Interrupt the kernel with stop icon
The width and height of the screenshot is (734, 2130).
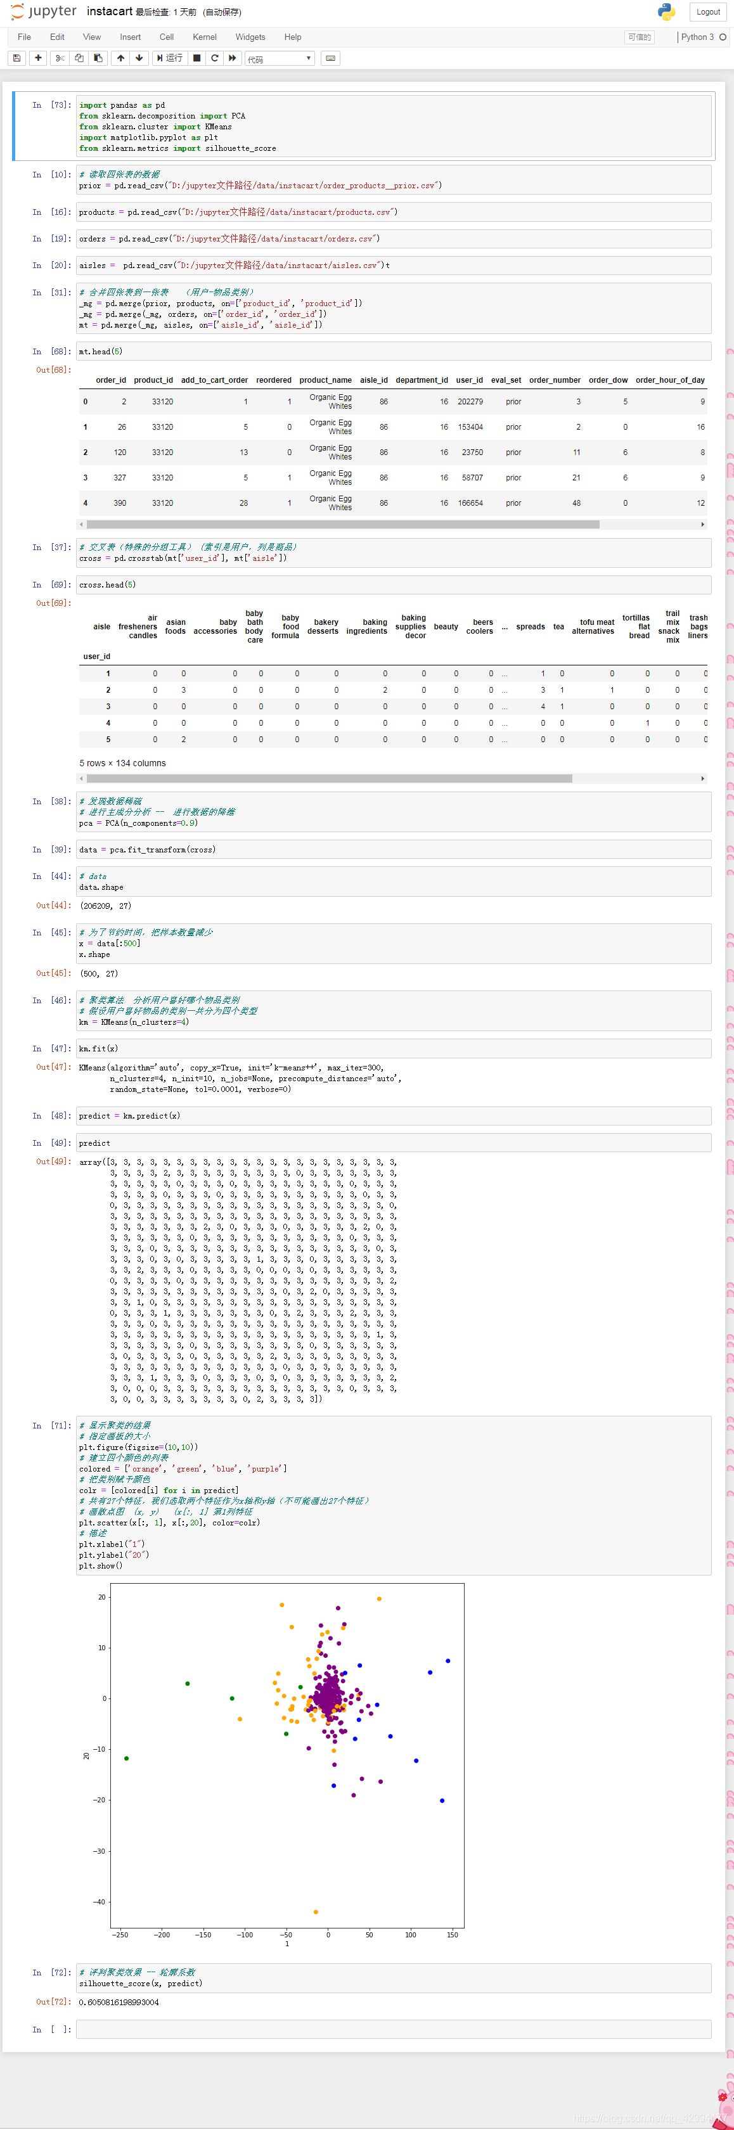pyautogui.click(x=196, y=58)
